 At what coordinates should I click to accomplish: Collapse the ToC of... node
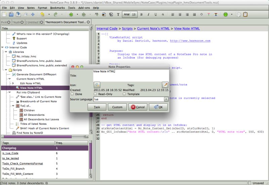pyautogui.click(x=13, y=106)
